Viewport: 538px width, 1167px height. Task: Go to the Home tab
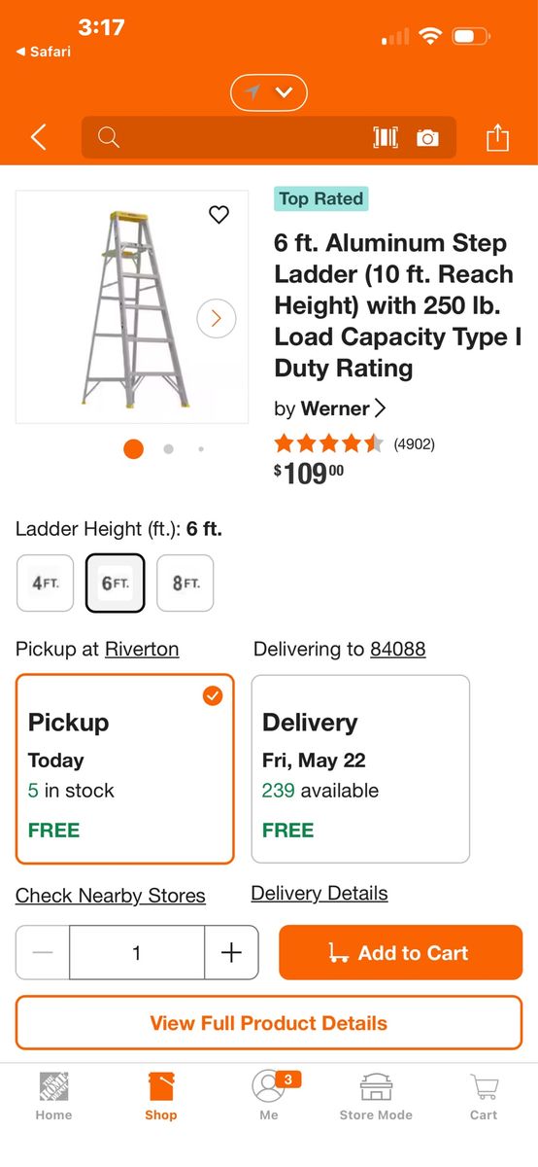tap(53, 1097)
